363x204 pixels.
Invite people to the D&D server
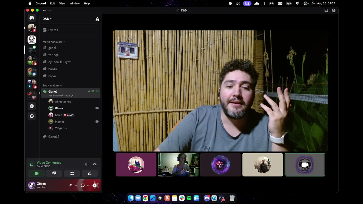coord(97,19)
